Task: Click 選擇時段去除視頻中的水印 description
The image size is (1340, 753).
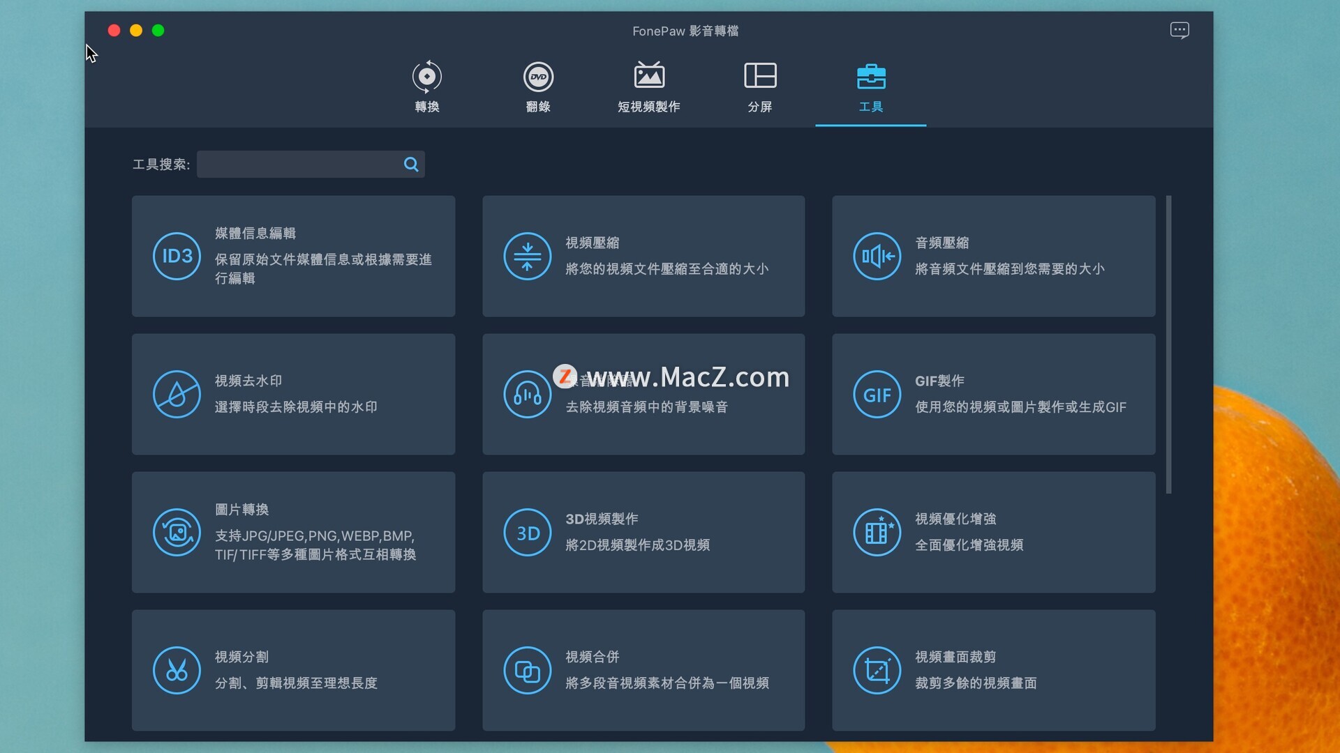Action: [x=296, y=406]
